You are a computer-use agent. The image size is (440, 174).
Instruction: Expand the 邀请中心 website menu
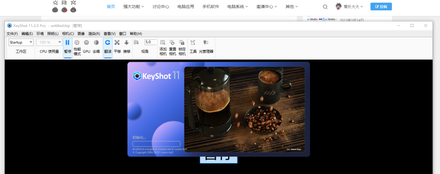tap(267, 6)
